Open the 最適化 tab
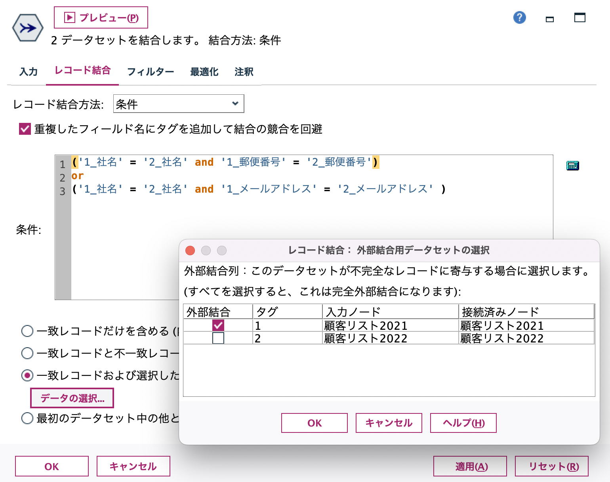 click(204, 71)
